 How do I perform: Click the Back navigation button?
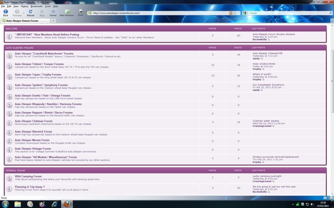(6, 12)
